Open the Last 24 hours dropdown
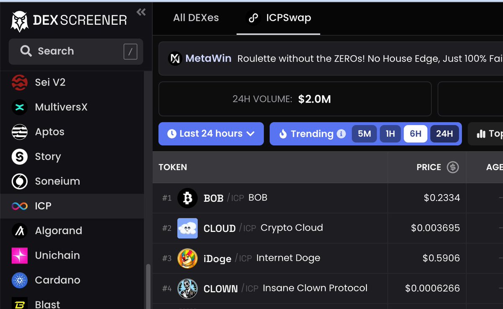The height and width of the screenshot is (309, 503). click(211, 134)
